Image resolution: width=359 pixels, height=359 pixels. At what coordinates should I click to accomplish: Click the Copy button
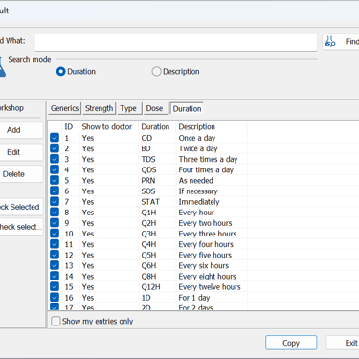[291, 343]
